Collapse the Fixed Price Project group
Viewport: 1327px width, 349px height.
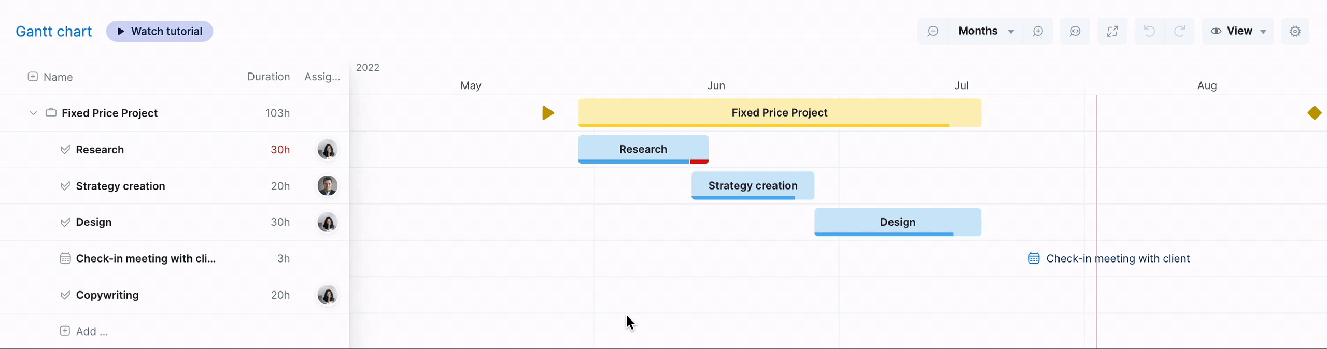coord(33,113)
